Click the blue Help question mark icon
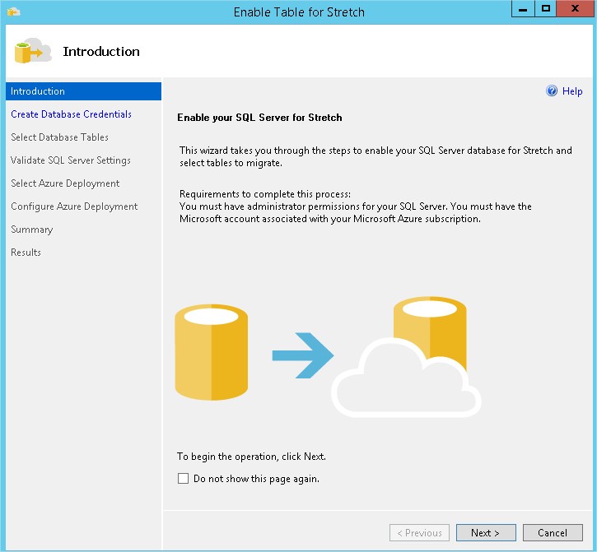 pos(552,91)
